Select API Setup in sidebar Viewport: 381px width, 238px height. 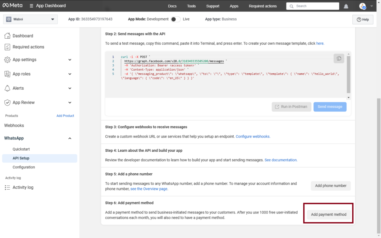[x=39, y=158]
